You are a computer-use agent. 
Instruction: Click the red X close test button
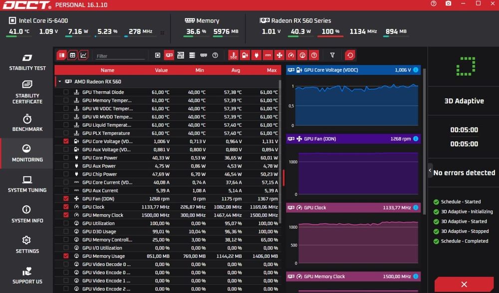pyautogui.click(x=464, y=285)
